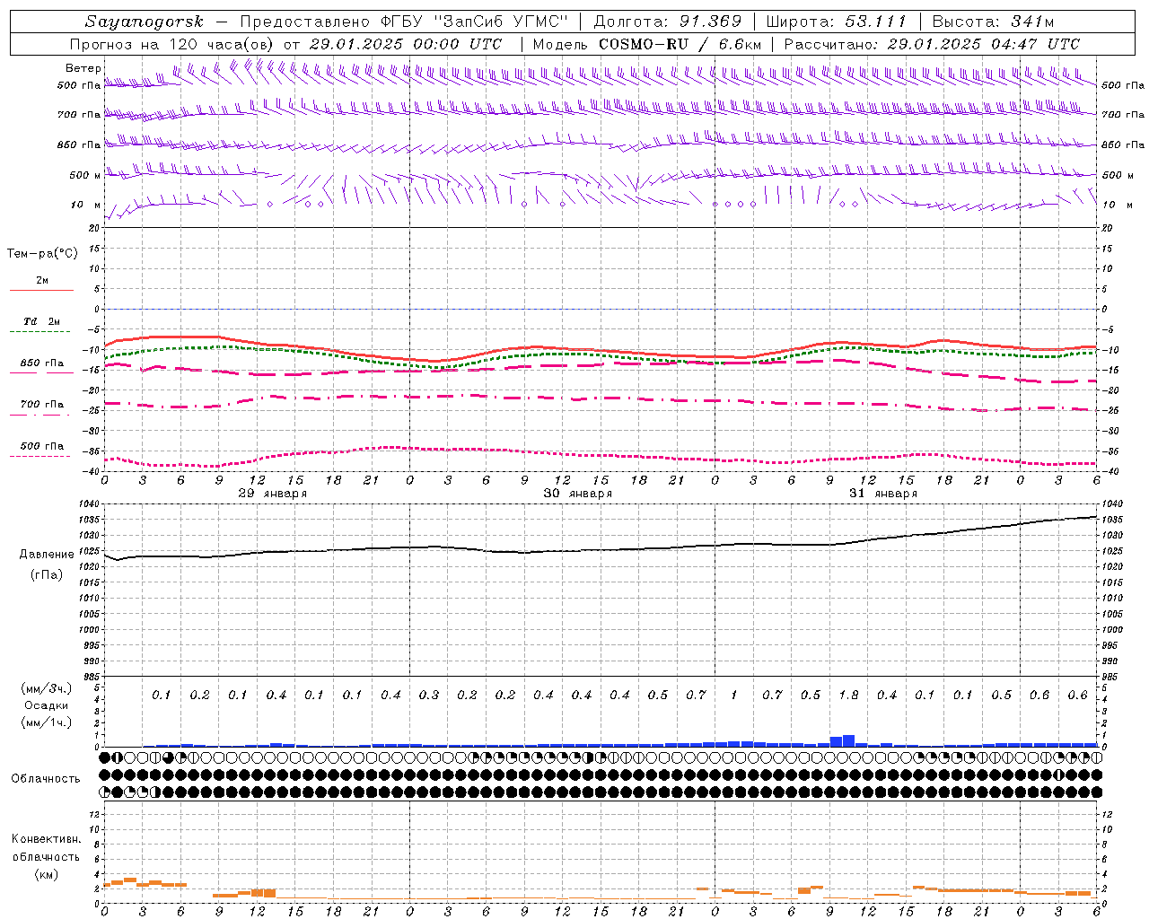Click the Sayanogorsk station title
Viewport: 1149px width, 919px height.
pos(145,22)
